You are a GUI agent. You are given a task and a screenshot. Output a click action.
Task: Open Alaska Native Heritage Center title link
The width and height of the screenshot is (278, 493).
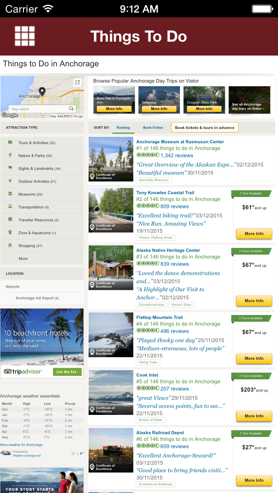coord(168,250)
